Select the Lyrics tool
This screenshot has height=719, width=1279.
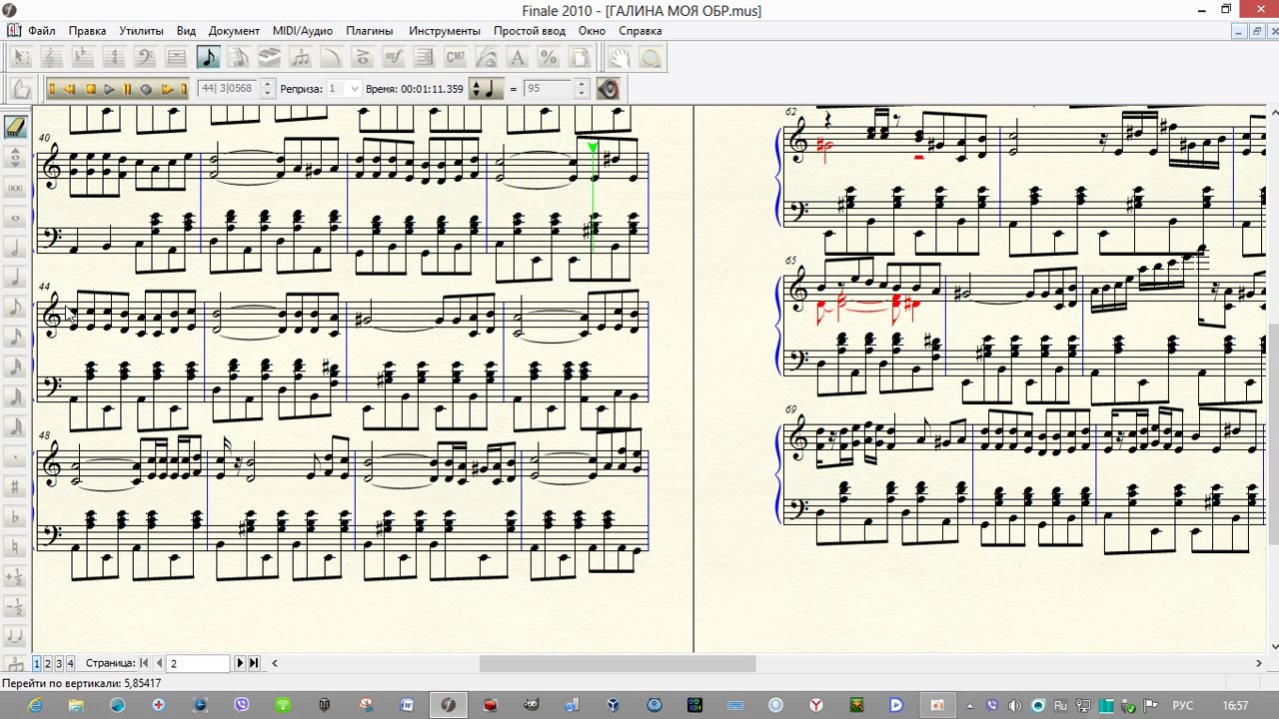pyautogui.click(x=487, y=58)
